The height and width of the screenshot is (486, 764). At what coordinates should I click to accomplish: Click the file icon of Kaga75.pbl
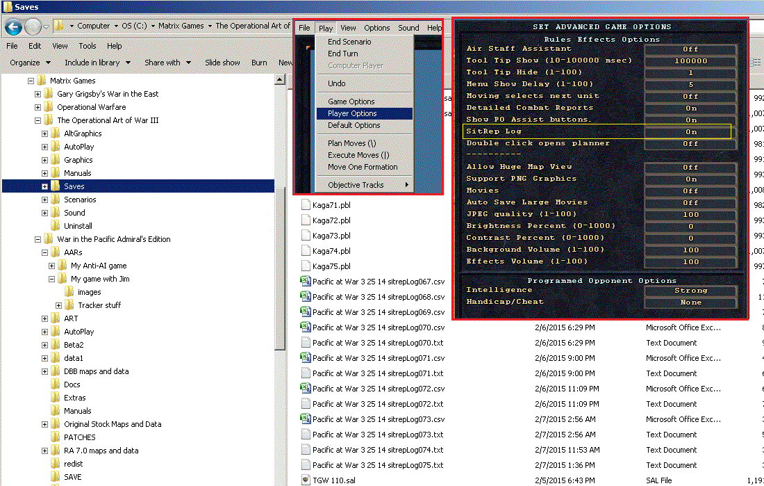point(306,266)
